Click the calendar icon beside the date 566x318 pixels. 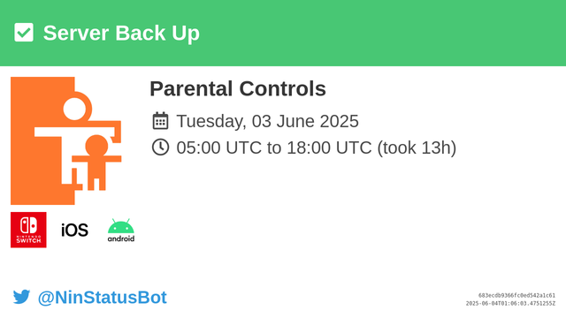(x=160, y=121)
